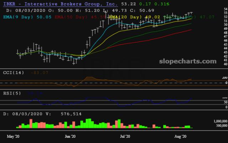The width and height of the screenshot is (228, 143).
Task: Click the Jun '20 date axis label
Action: click(71, 136)
